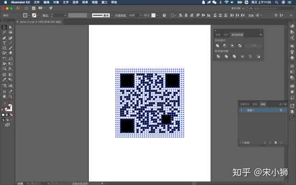Switch to the 画板 tab
The height and width of the screenshot is (185, 296).
click(x=263, y=104)
